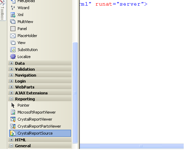This screenshot has height=150, width=184.
Task: Select the CrystalReportViewer icon
Action: 13,119
